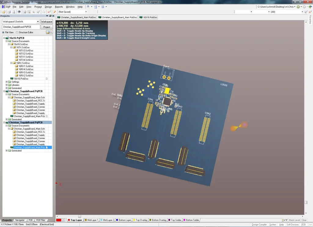The image size is (313, 227).
Task: Click the Top Layer red color swatch
Action: [69, 220]
